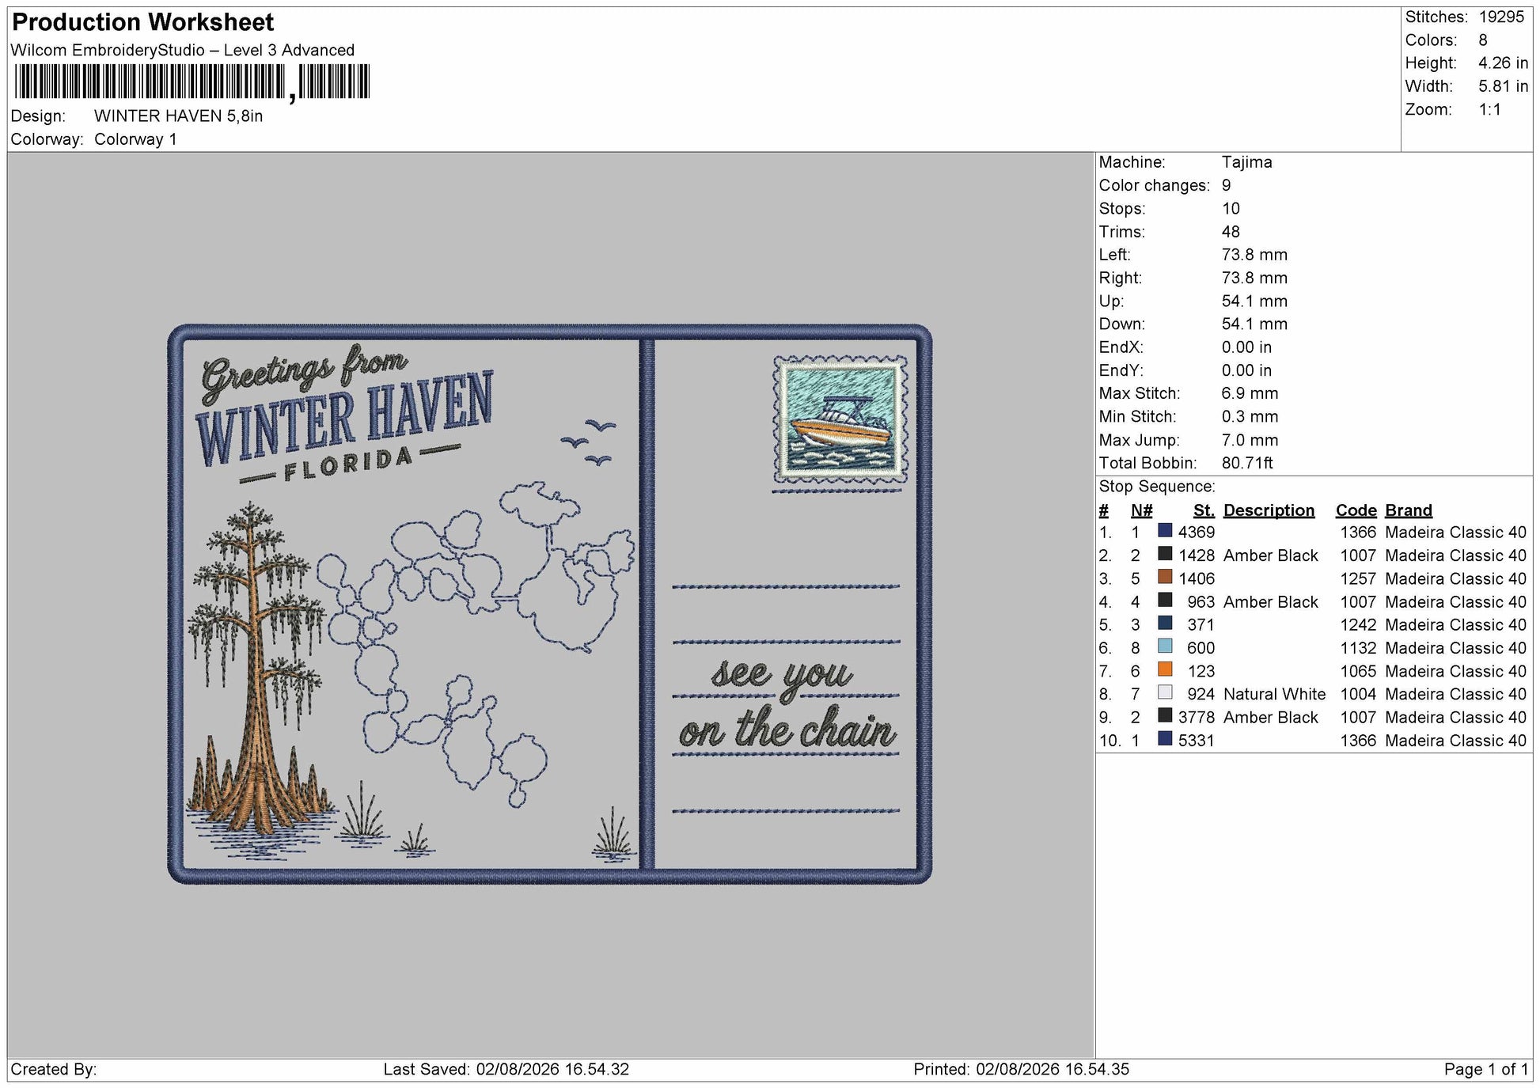Click the stitches count 19295
Viewport: 1540px width, 1088px height.
(1501, 17)
